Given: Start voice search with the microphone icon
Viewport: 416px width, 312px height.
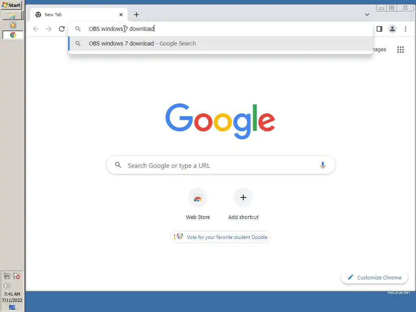Looking at the screenshot, I should [x=323, y=165].
